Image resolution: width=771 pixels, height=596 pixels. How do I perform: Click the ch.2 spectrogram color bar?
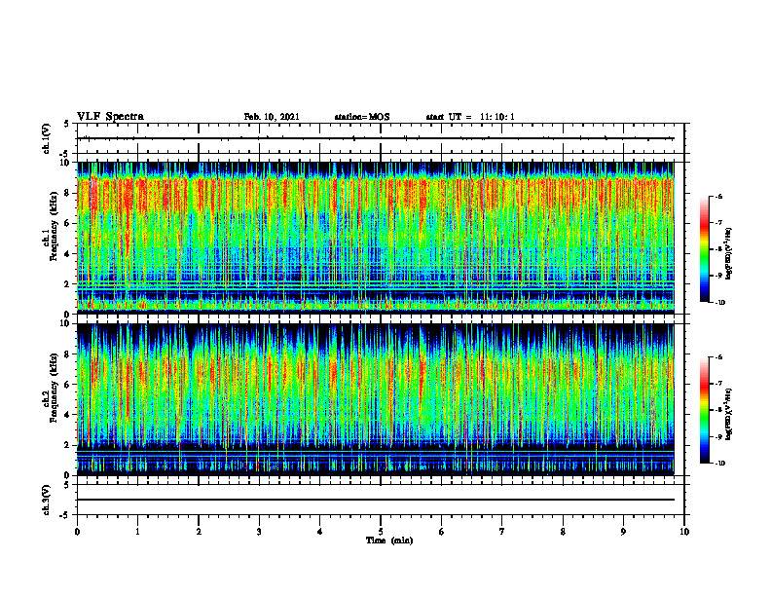coord(705,410)
